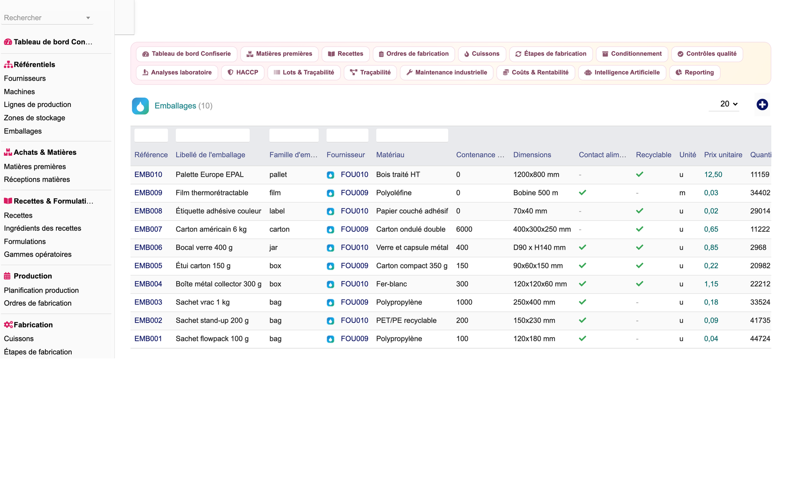Click the Achats & Matières boxes icon
788x488 pixels.
pyautogui.click(x=8, y=152)
